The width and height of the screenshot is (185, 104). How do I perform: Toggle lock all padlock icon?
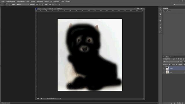176,65
